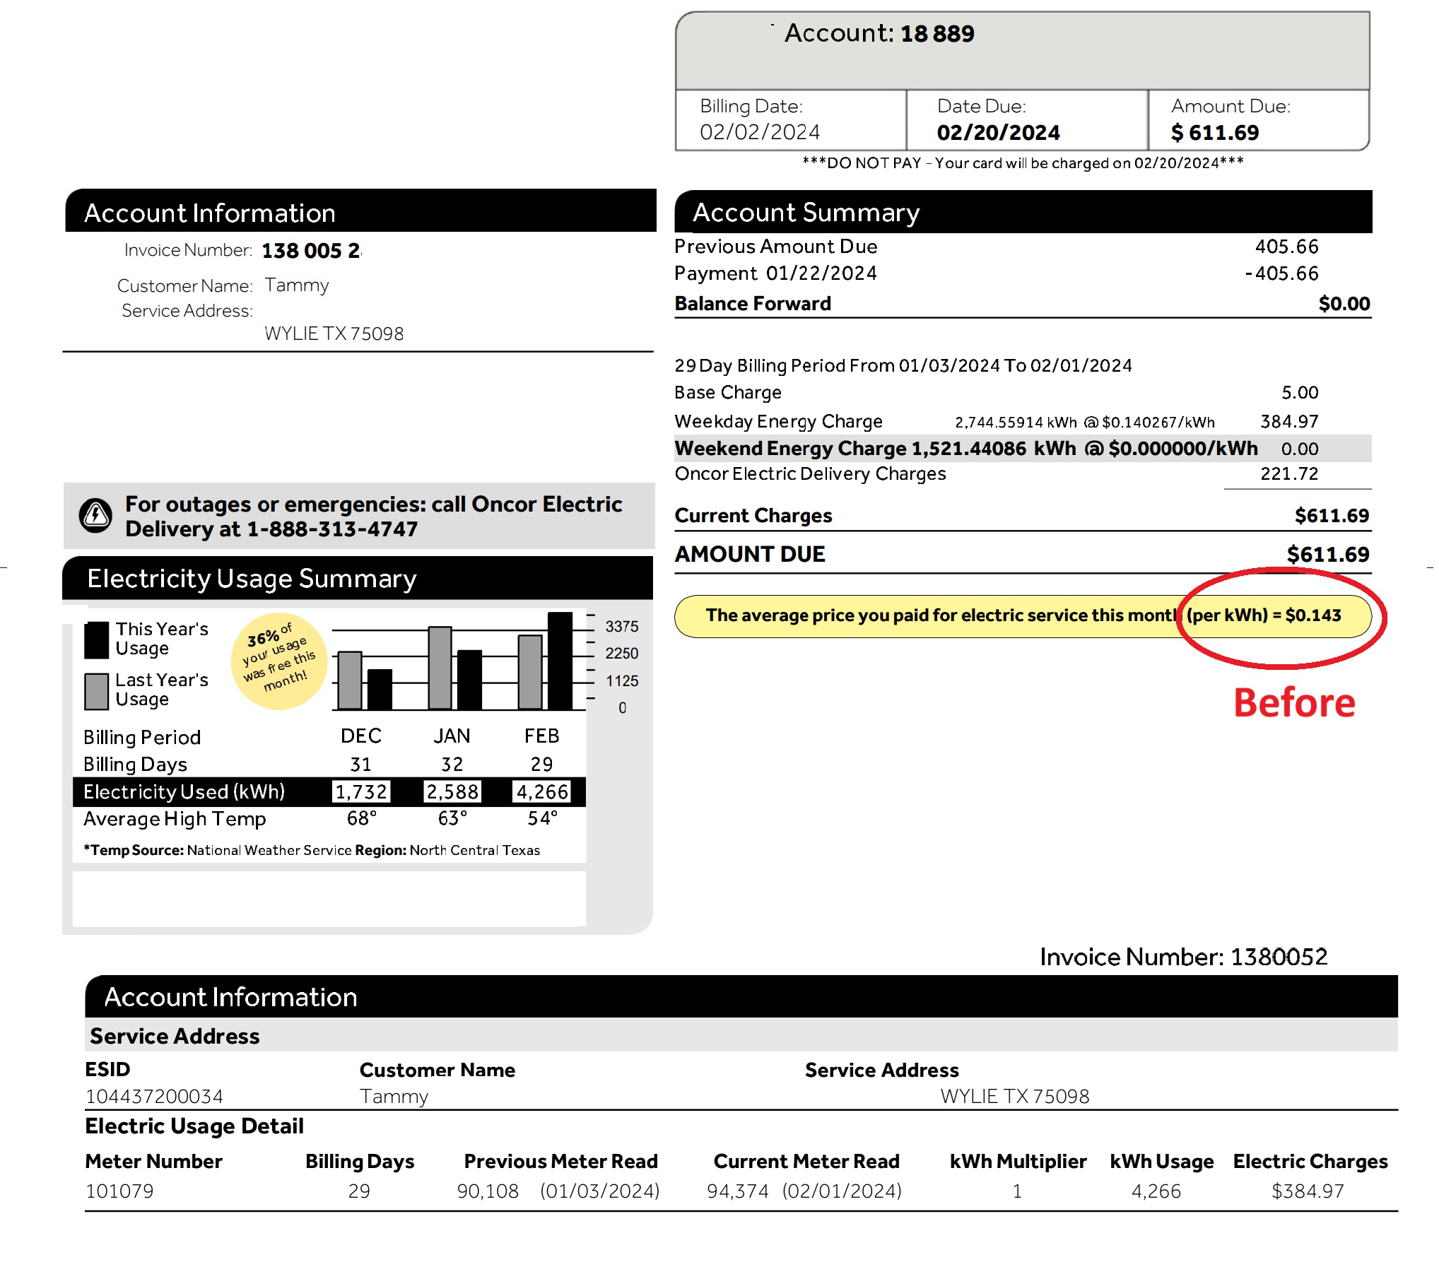Click the yellow 36% free usage badge
This screenshot has width=1439, height=1262.
(278, 661)
